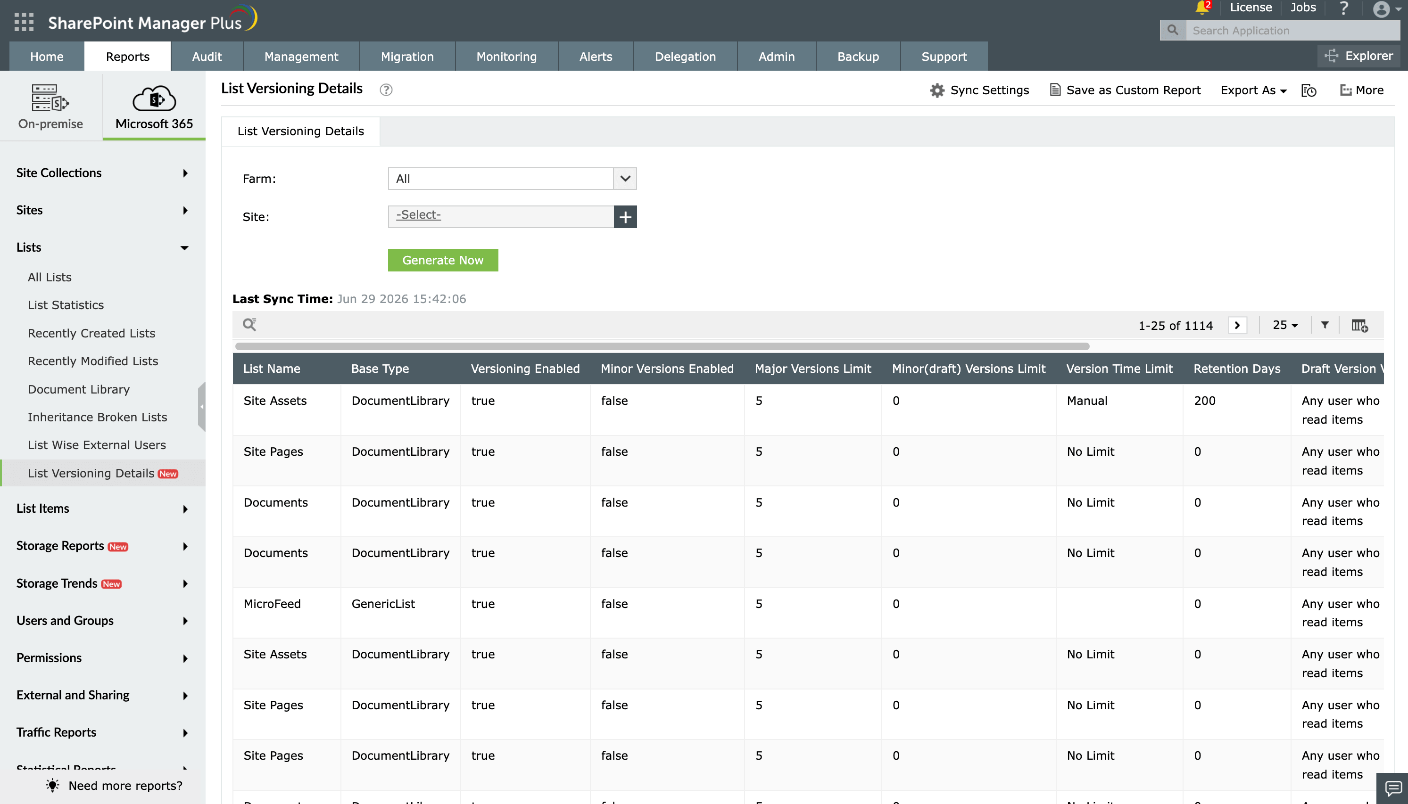Open Recently Created Lists report

click(x=91, y=333)
